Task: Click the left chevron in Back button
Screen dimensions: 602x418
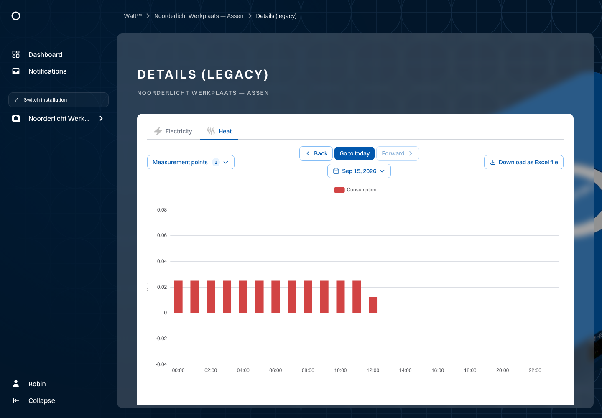Action: pyautogui.click(x=308, y=153)
